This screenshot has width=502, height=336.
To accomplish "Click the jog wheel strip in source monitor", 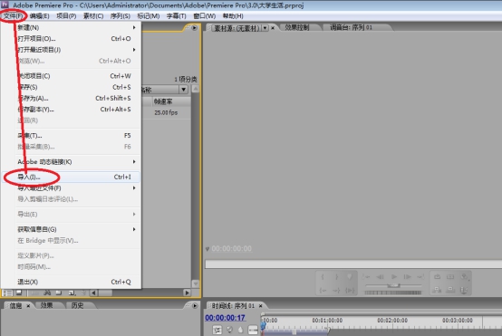I will [393, 293].
